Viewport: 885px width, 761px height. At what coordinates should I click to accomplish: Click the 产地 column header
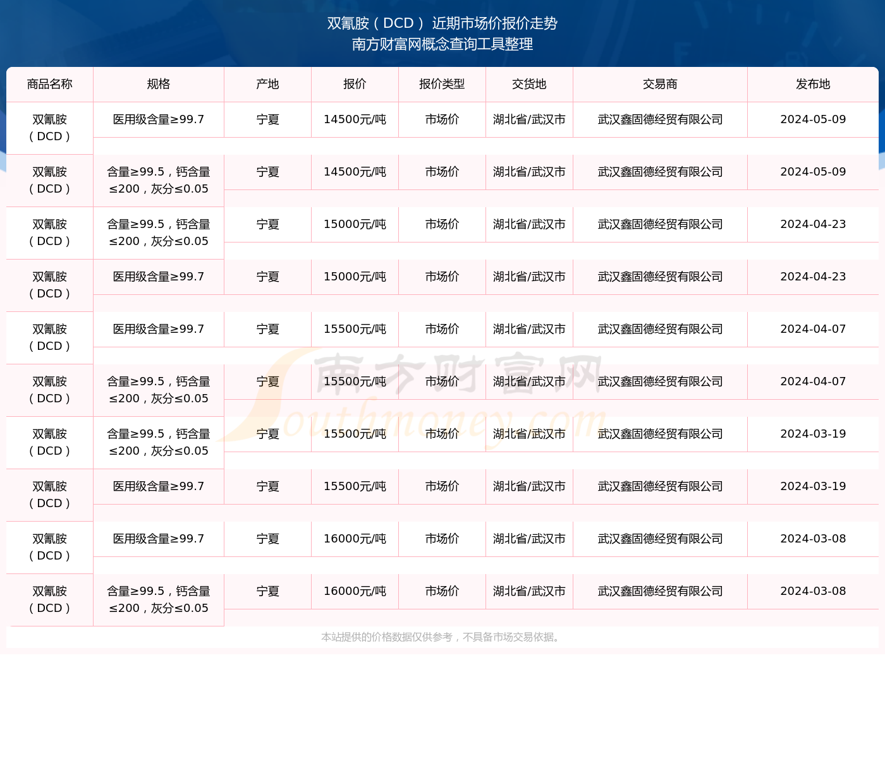(x=268, y=84)
